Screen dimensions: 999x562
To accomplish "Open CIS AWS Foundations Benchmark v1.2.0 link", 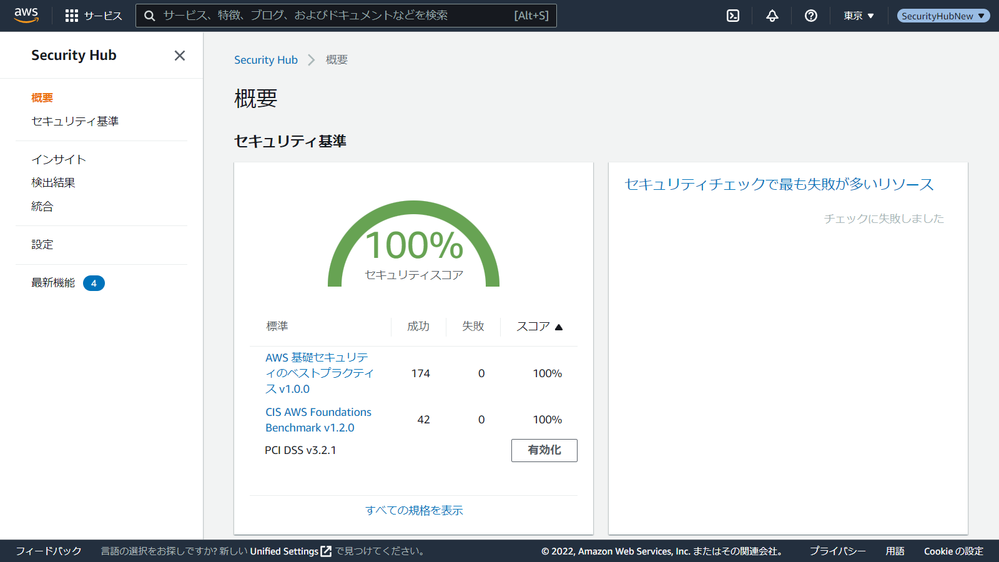I will point(318,420).
